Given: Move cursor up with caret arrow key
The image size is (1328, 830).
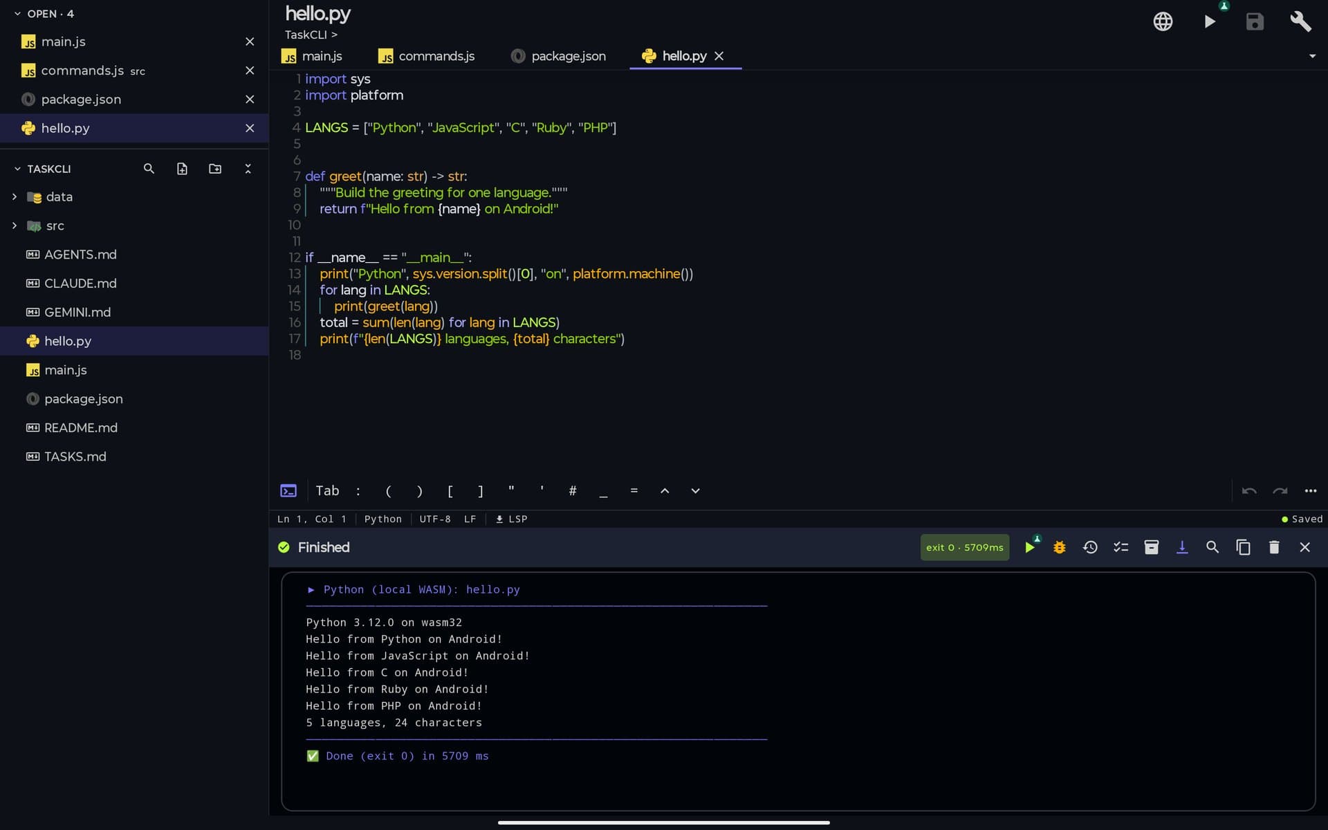Looking at the screenshot, I should pos(665,491).
